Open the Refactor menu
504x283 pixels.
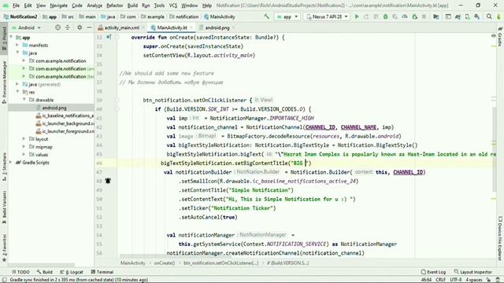pos(114,6)
